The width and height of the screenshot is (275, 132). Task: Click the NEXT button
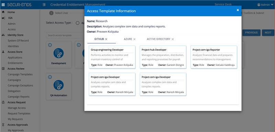[268, 33]
